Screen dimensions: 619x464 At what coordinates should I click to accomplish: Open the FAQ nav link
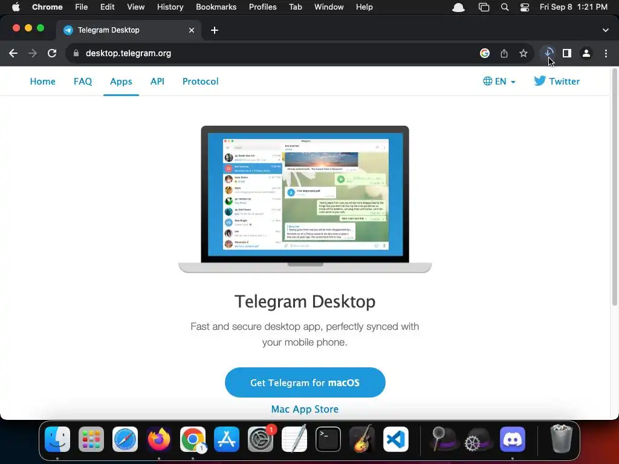coord(83,82)
